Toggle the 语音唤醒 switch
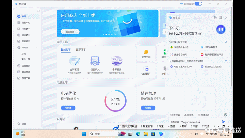This screenshot has width=245, height=138. click(198, 4)
